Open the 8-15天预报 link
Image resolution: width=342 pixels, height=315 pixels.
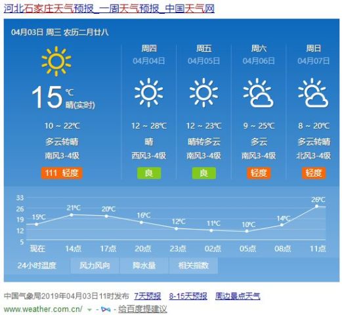pyautogui.click(x=188, y=296)
